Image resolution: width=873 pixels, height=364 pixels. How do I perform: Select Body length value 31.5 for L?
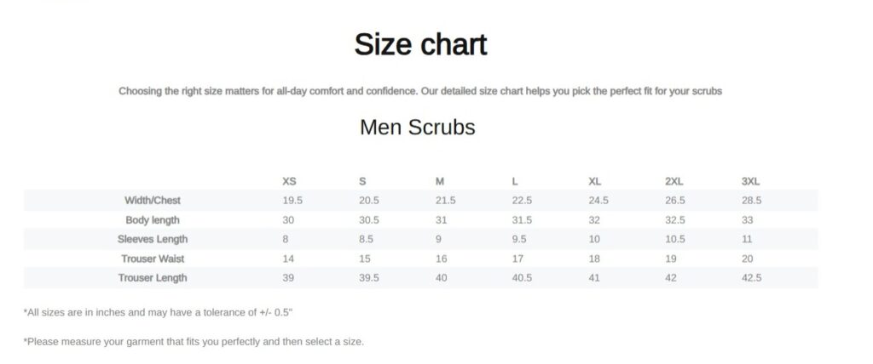tap(522, 220)
